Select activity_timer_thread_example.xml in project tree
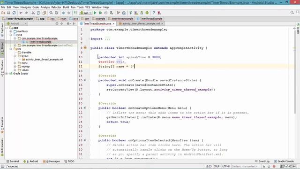The image size is (300, 169). (45, 60)
